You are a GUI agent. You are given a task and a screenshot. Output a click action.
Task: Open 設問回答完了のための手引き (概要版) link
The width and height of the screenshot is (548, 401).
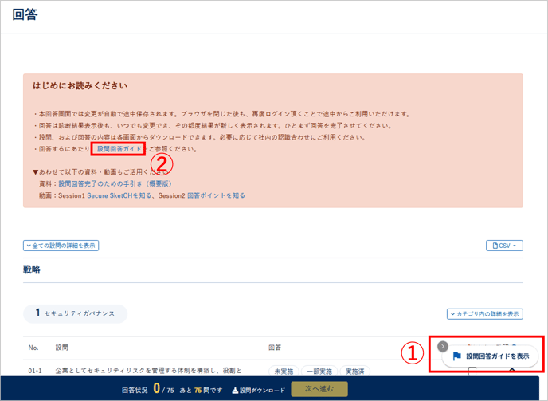click(x=115, y=183)
